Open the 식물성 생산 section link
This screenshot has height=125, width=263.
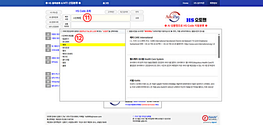point(55,38)
